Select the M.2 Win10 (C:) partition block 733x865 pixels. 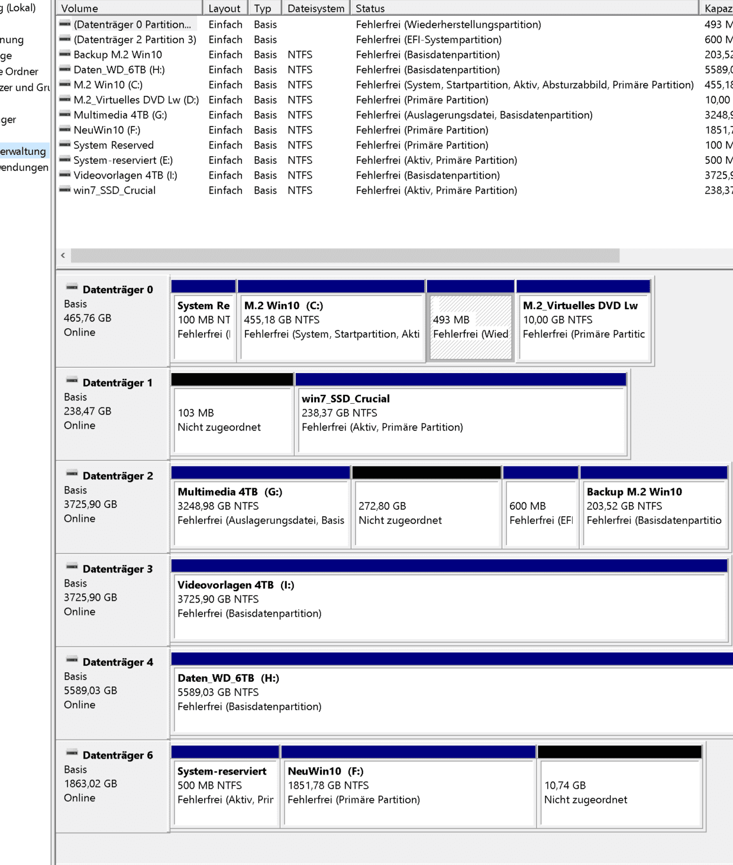(331, 320)
